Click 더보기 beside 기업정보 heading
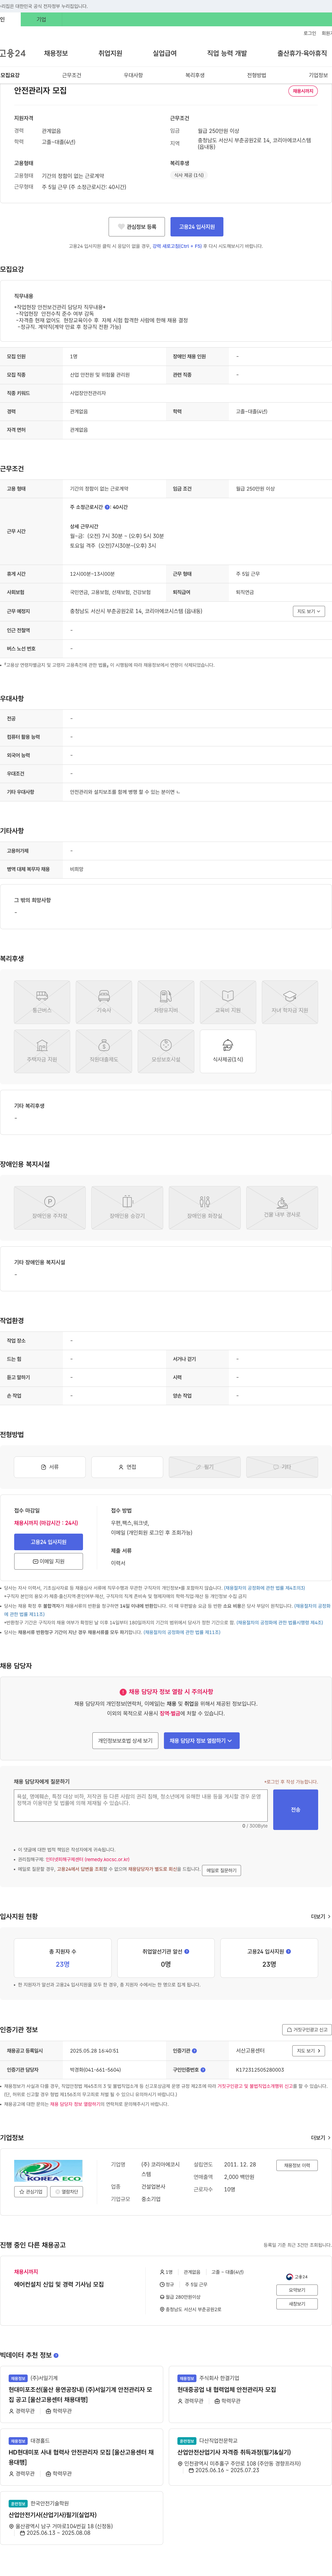Viewport: 332px width, 2576px height. (x=320, y=2138)
